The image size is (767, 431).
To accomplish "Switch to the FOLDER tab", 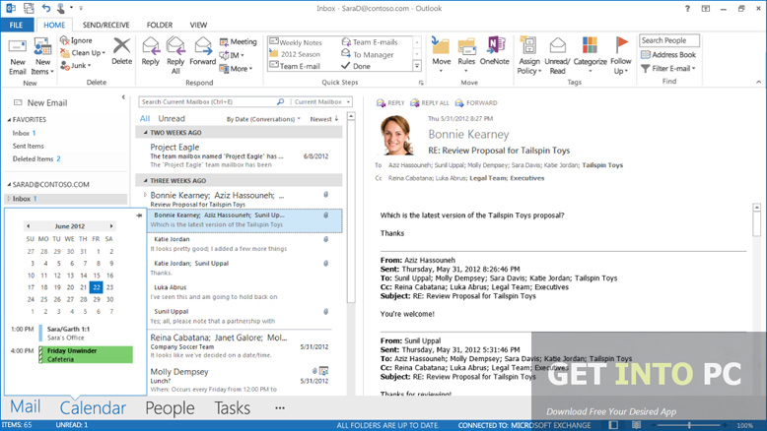I will [x=160, y=25].
